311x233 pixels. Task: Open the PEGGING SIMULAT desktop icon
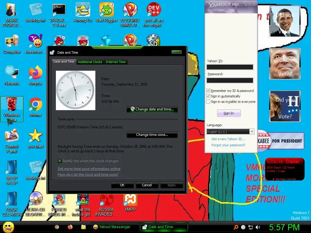(x=130, y=14)
